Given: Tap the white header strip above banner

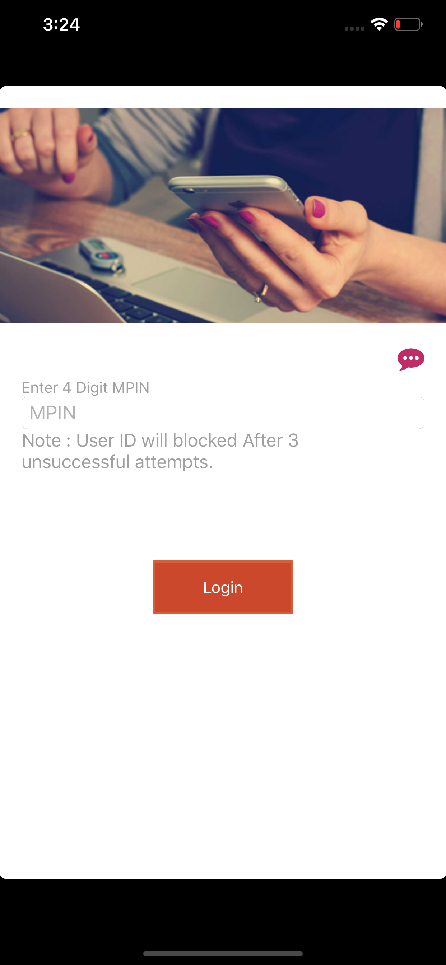Looking at the screenshot, I should [x=223, y=97].
